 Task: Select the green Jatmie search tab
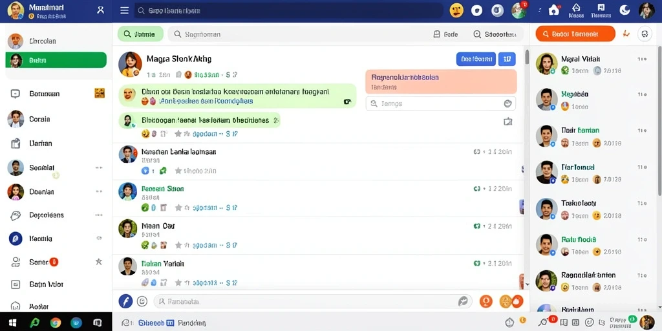(x=140, y=34)
